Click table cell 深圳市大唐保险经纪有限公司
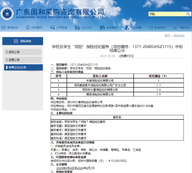Screen dimensions: 192x173 (100, 90)
